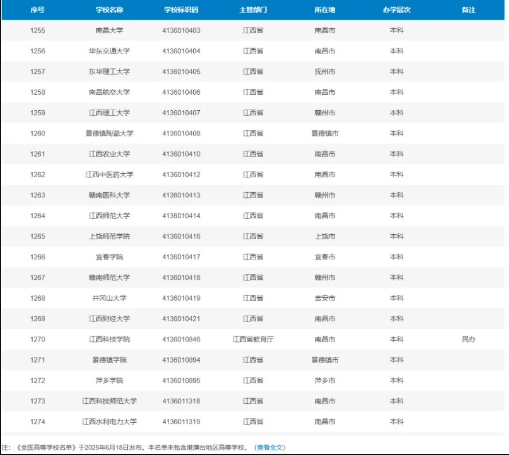Click school code 4136010419
This screenshot has height=455, width=509.
[181, 298]
